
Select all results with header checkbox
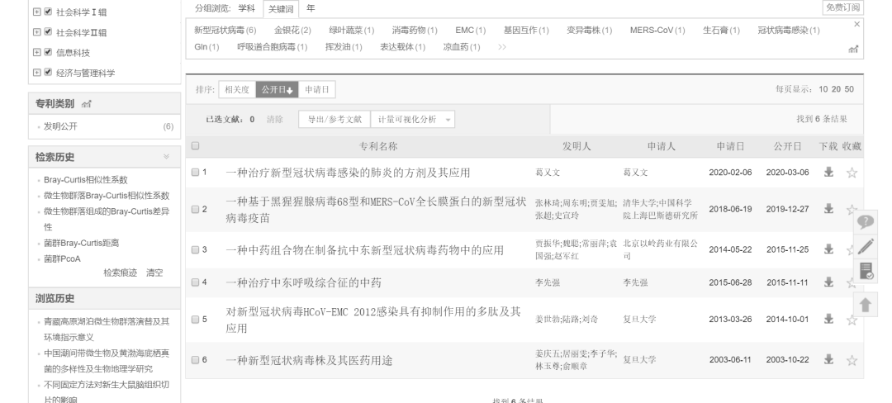coord(195,146)
